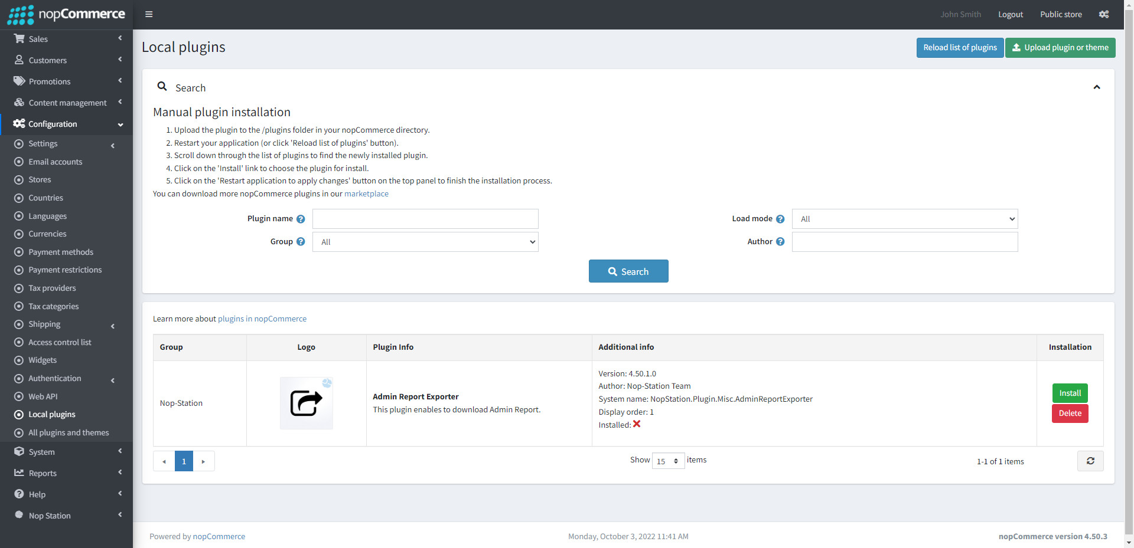Click the Group help question icon
Image resolution: width=1134 pixels, height=548 pixels.
[x=301, y=242]
